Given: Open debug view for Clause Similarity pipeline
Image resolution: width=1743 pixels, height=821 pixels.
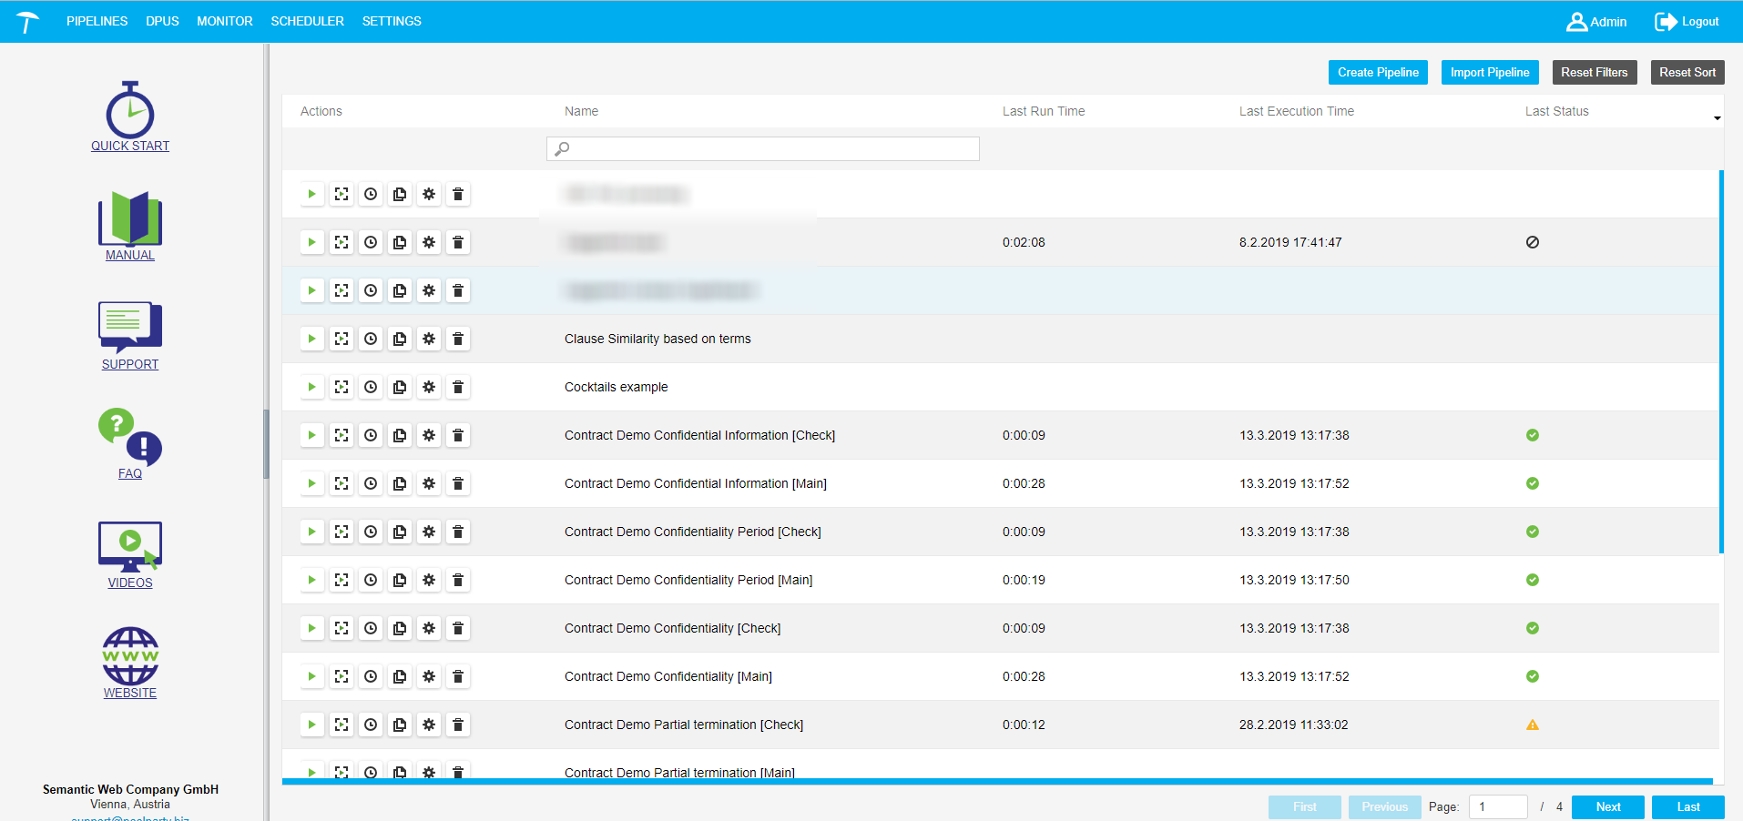Looking at the screenshot, I should (x=341, y=339).
